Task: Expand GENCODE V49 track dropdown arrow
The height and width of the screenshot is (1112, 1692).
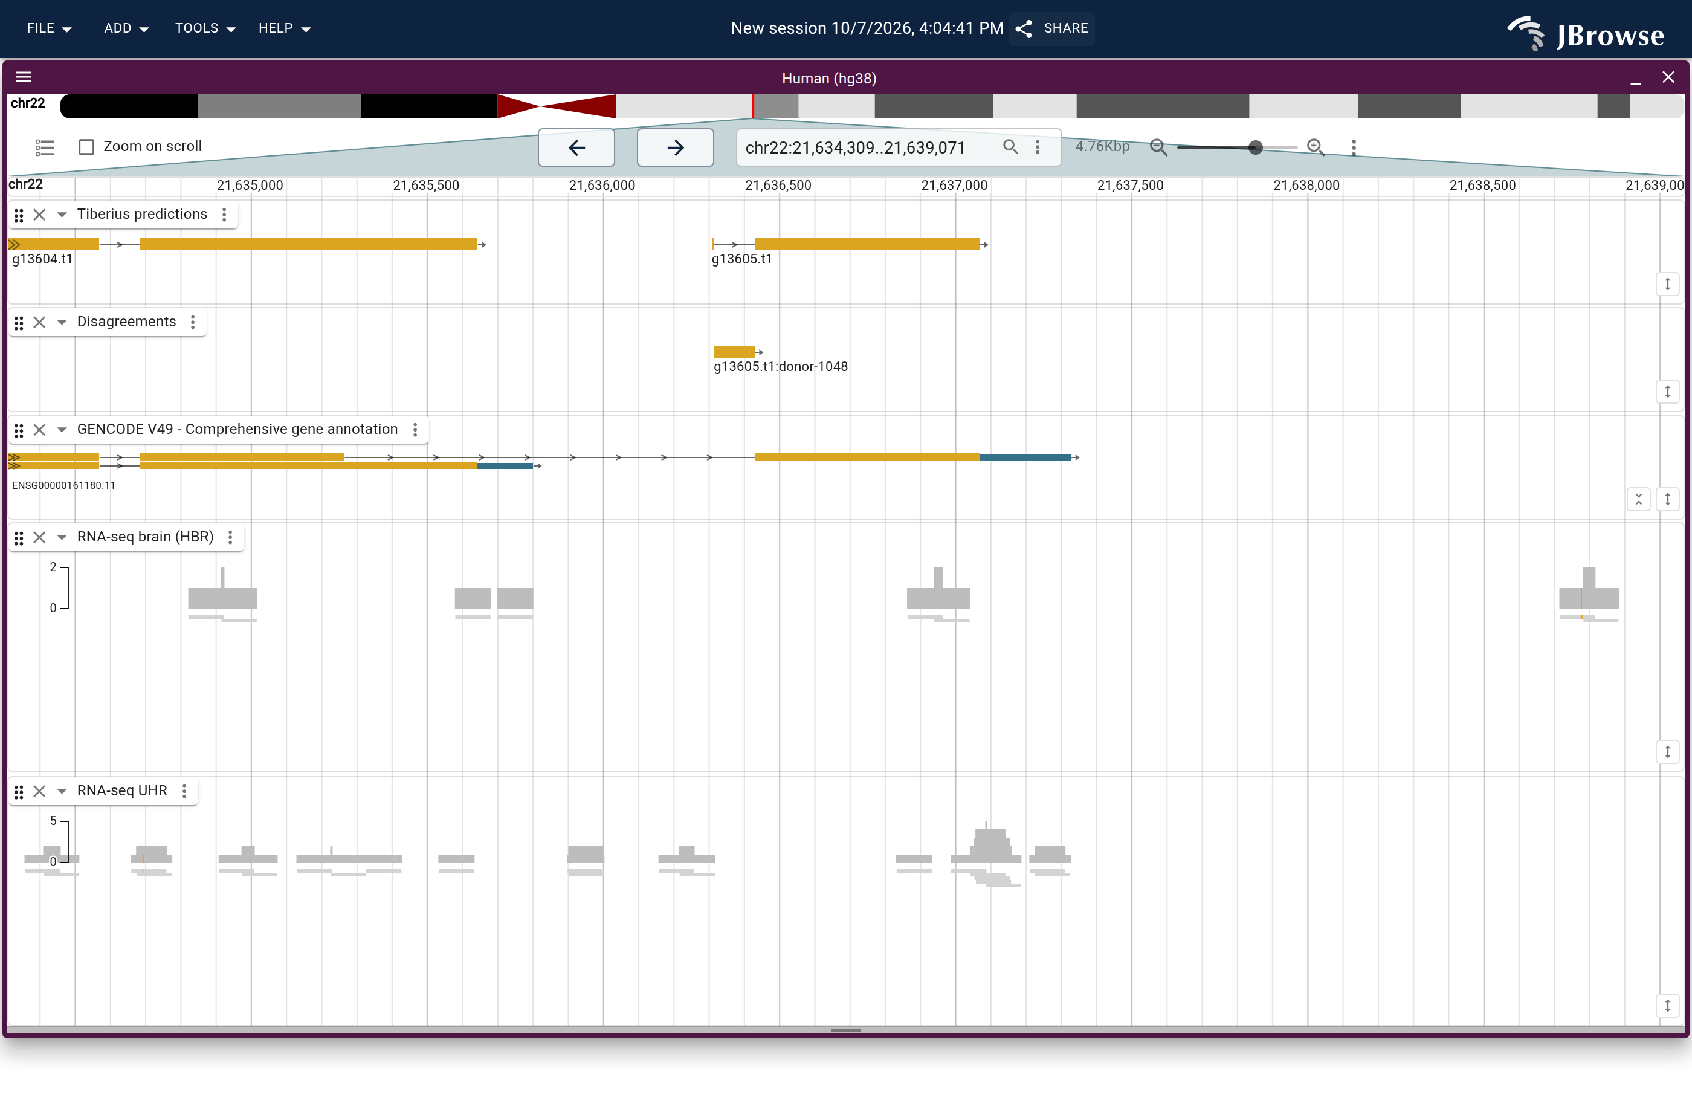Action: point(62,430)
